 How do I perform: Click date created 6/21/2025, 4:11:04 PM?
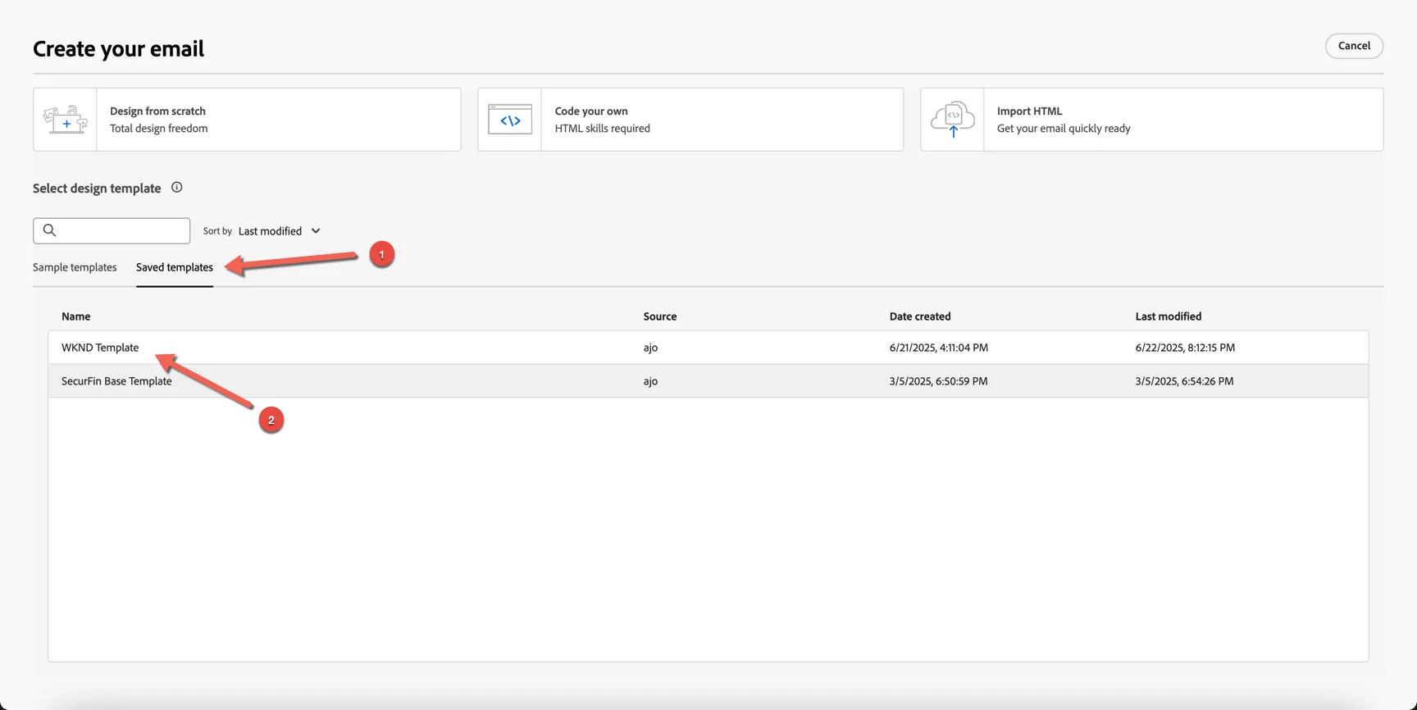click(939, 348)
